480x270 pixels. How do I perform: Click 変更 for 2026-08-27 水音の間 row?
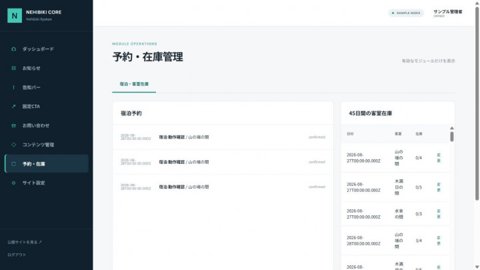pos(439,214)
